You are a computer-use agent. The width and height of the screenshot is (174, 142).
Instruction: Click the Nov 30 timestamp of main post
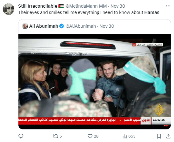(x=118, y=6)
